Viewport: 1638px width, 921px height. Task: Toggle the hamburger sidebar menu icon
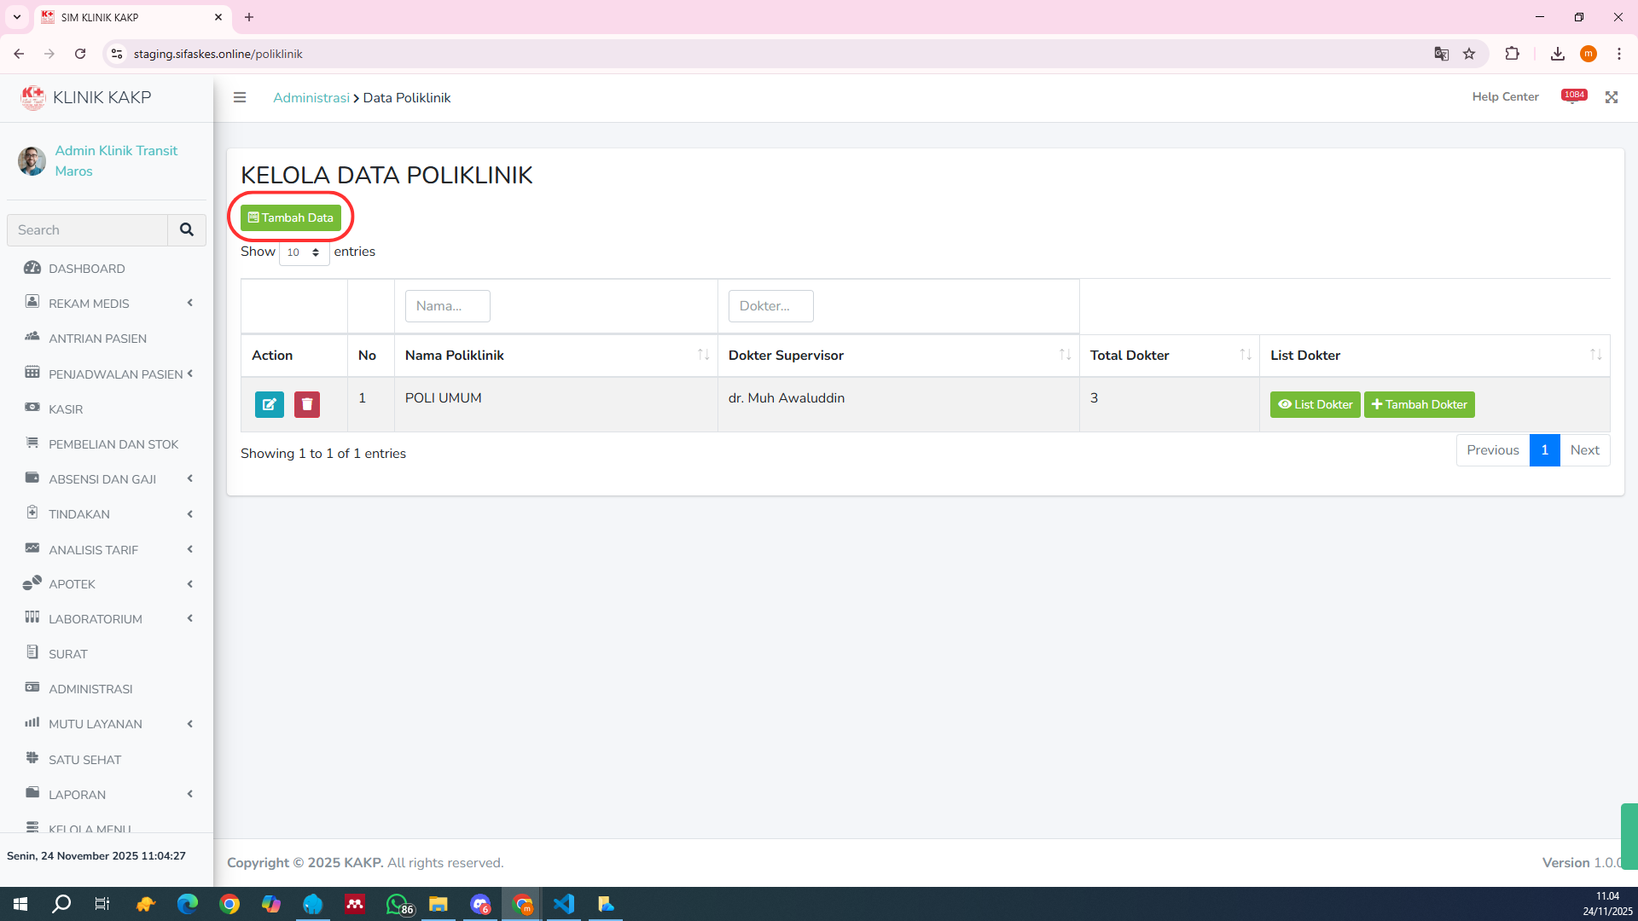pyautogui.click(x=240, y=97)
